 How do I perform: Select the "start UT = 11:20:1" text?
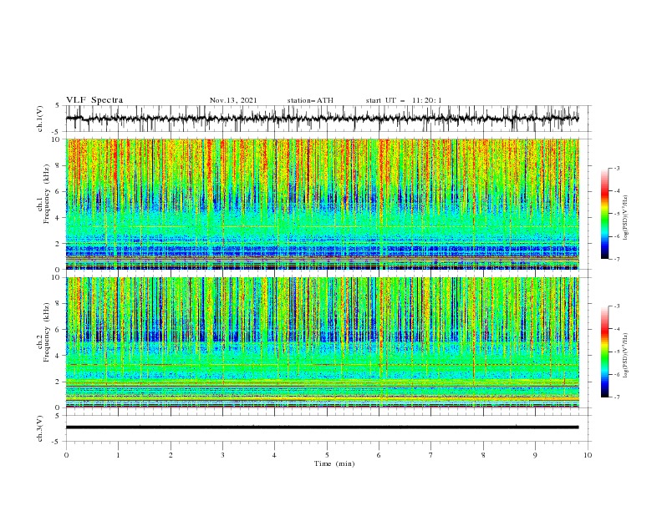pyautogui.click(x=404, y=100)
